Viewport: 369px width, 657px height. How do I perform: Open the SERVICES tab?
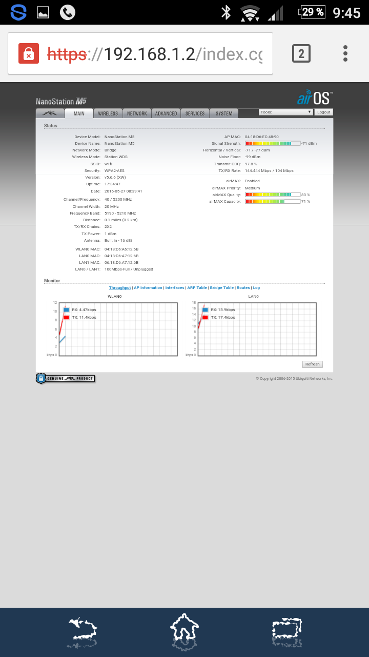pyautogui.click(x=195, y=113)
